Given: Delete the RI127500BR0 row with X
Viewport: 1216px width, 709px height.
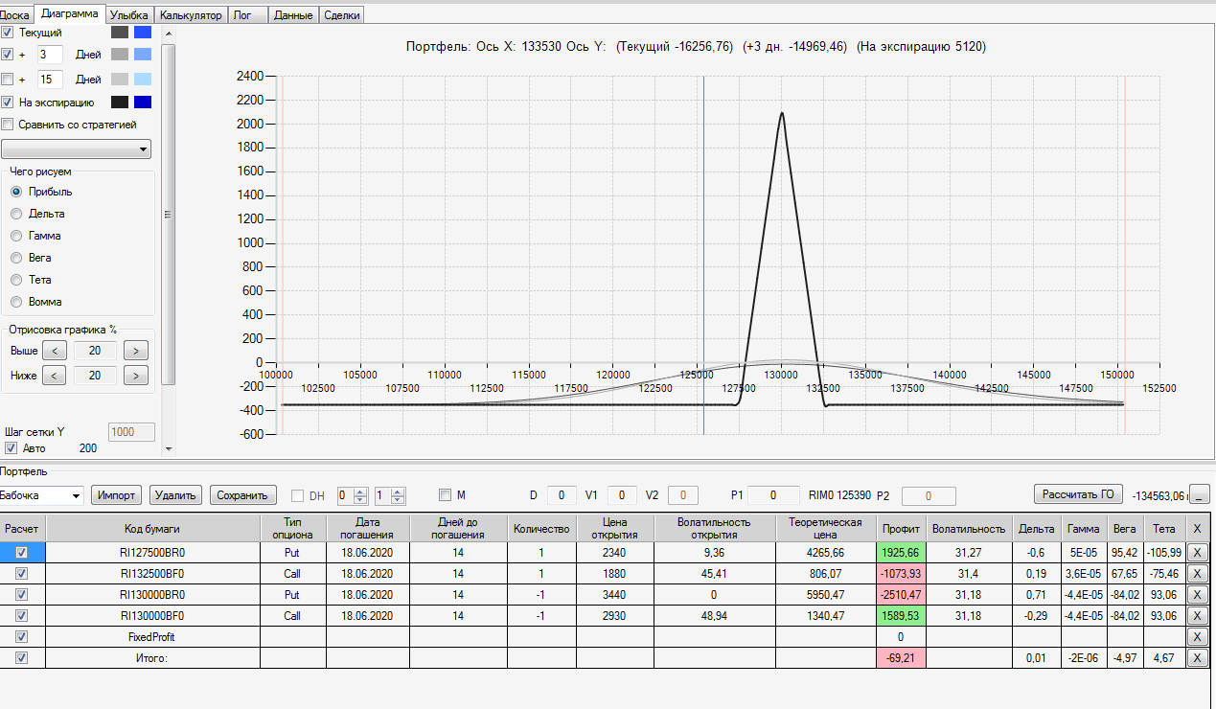Looking at the screenshot, I should pos(1198,552).
